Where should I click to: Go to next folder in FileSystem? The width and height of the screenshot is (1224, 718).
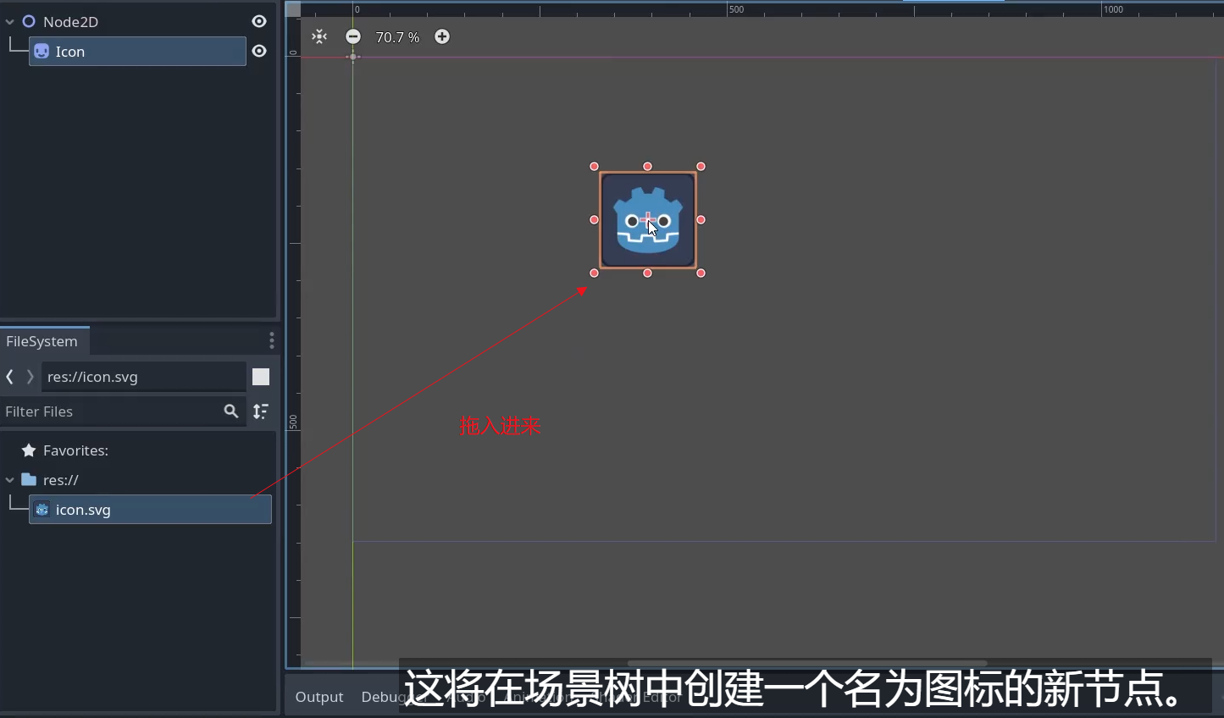click(x=30, y=377)
